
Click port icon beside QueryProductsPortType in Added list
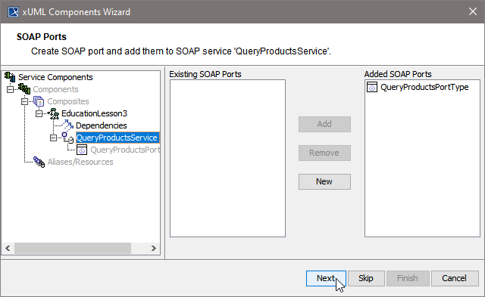point(372,87)
